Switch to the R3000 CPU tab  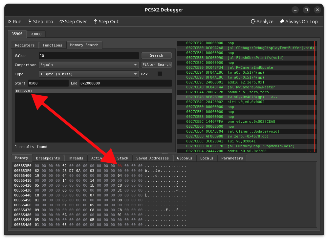pyautogui.click(x=36, y=34)
